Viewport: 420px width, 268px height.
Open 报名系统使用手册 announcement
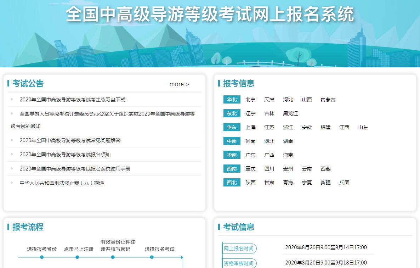coord(75,169)
